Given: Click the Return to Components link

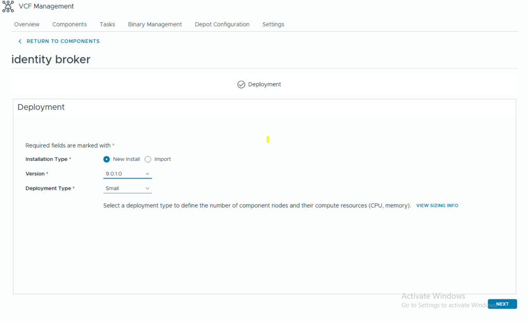Looking at the screenshot, I should [x=63, y=41].
